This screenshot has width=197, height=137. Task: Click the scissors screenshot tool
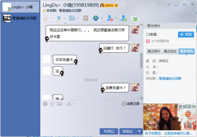click(x=69, y=104)
